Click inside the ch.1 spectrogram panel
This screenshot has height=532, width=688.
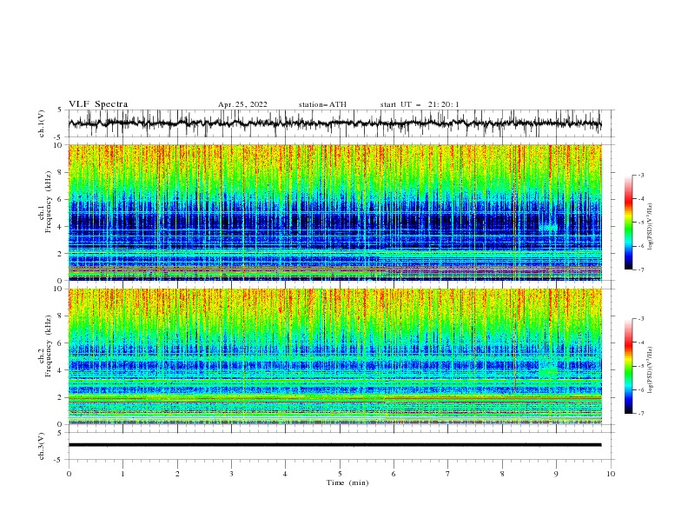334,212
